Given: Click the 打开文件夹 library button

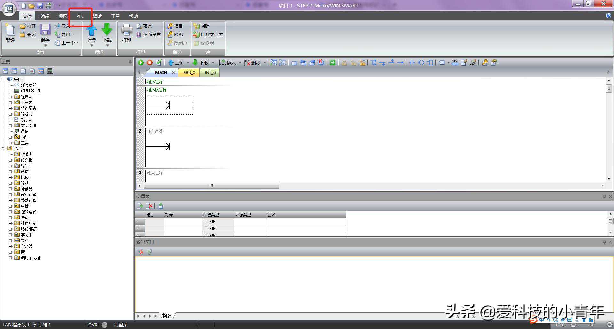Looking at the screenshot, I should click(x=208, y=34).
